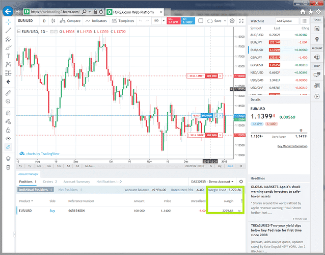Open Account Manager settings gear
The height and width of the screenshot is (255, 325).
pos(241,182)
